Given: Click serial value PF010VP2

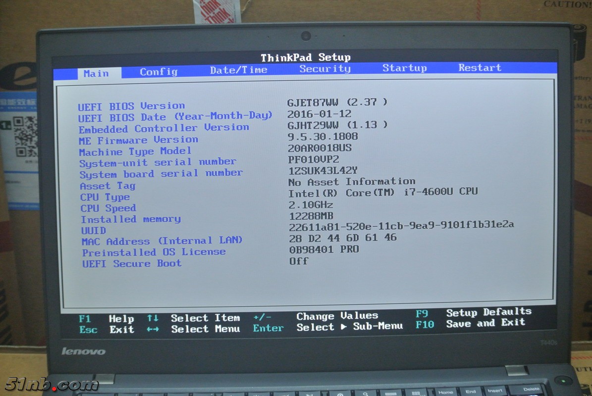Looking at the screenshot, I should pyautogui.click(x=314, y=159).
